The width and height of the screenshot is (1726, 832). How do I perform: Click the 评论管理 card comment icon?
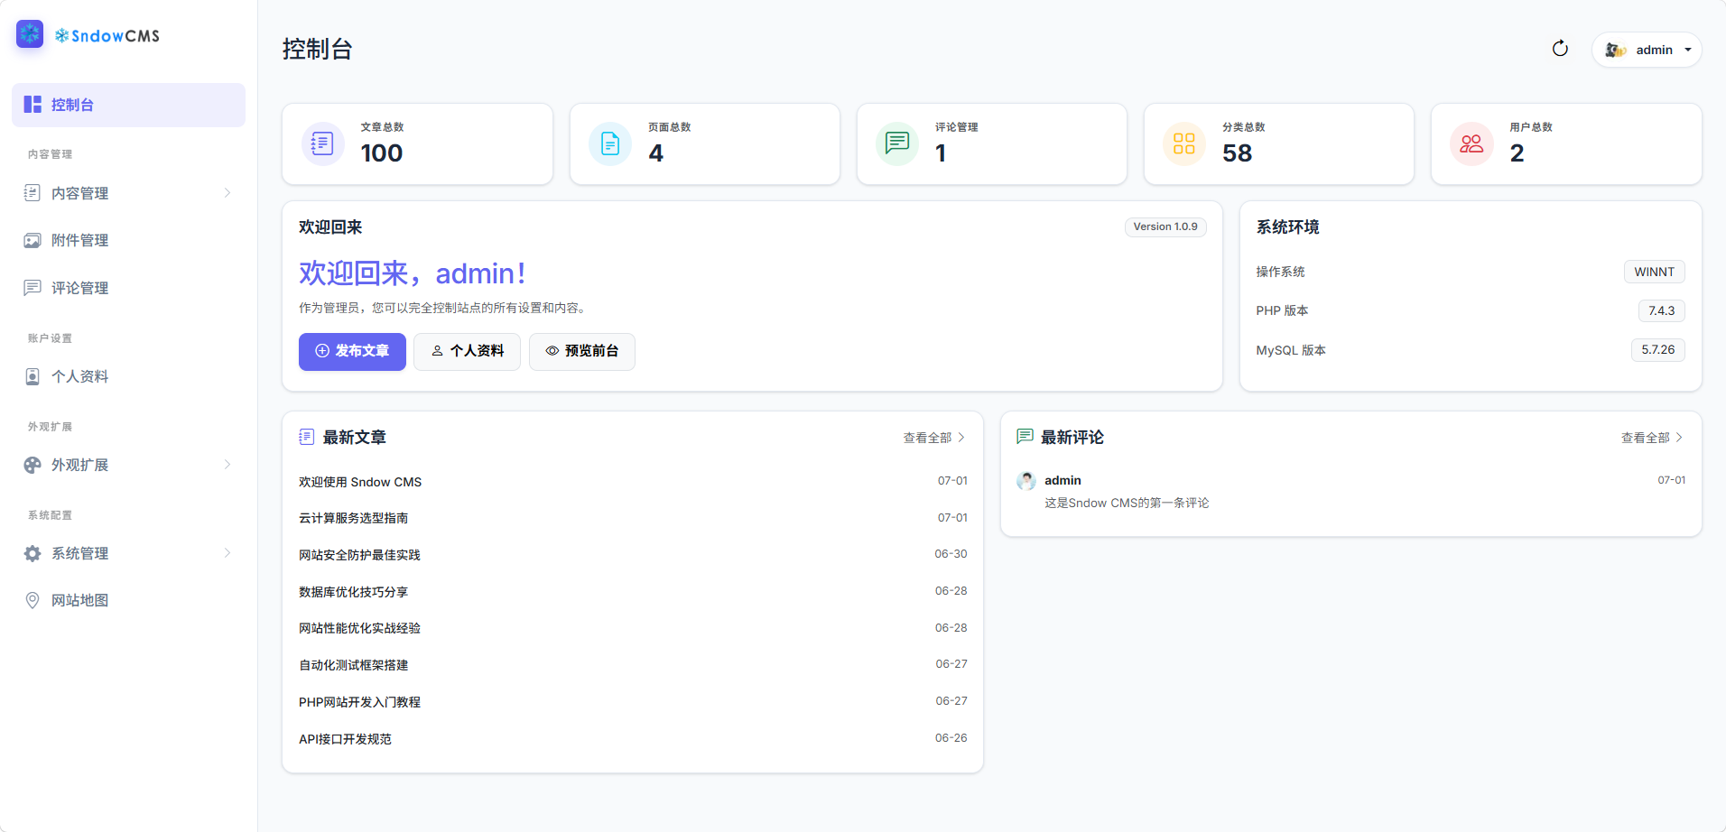click(897, 143)
